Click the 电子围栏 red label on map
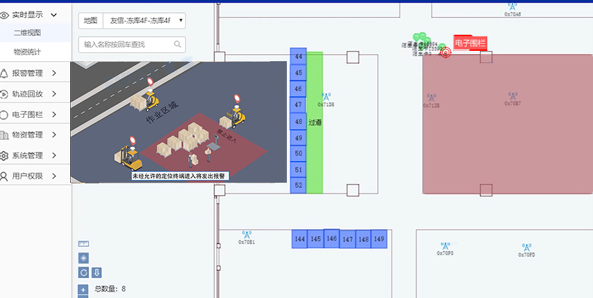 (x=470, y=43)
